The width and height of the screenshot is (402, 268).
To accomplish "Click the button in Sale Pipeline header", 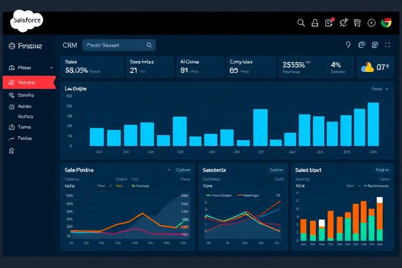I will point(183,170).
